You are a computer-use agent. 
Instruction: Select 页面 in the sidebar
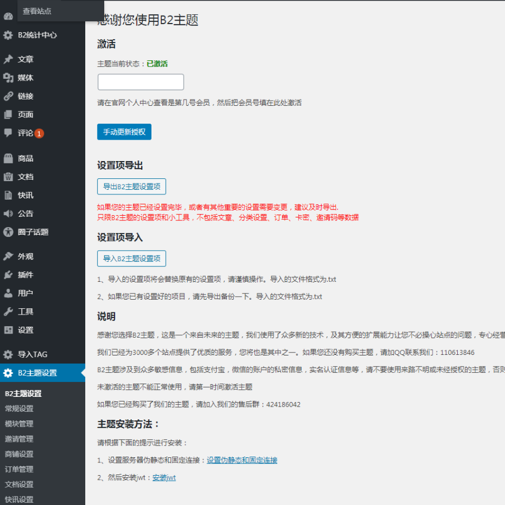pyautogui.click(x=25, y=114)
